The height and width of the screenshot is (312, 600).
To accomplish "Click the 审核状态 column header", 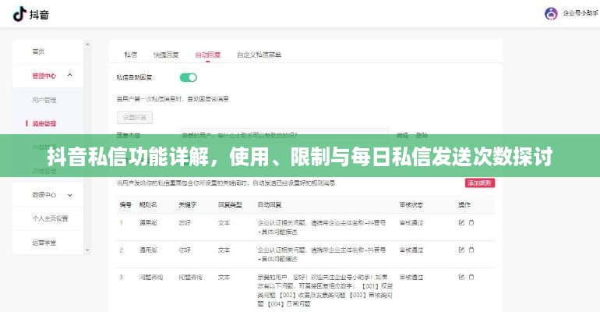I will pos(411,205).
